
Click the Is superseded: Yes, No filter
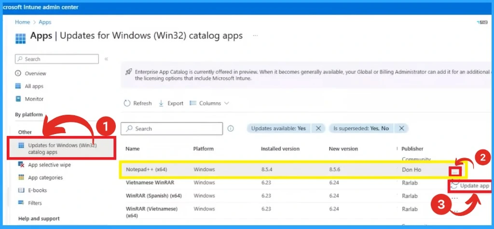pyautogui.click(x=361, y=129)
